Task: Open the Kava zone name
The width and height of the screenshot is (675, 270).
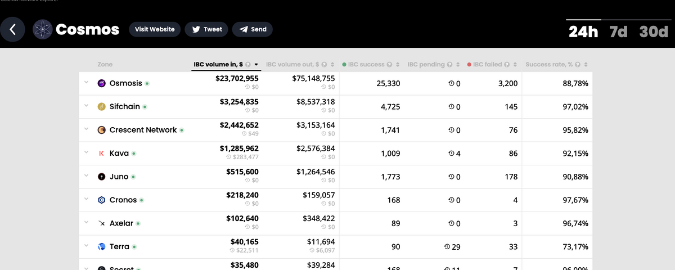Action: click(x=119, y=153)
